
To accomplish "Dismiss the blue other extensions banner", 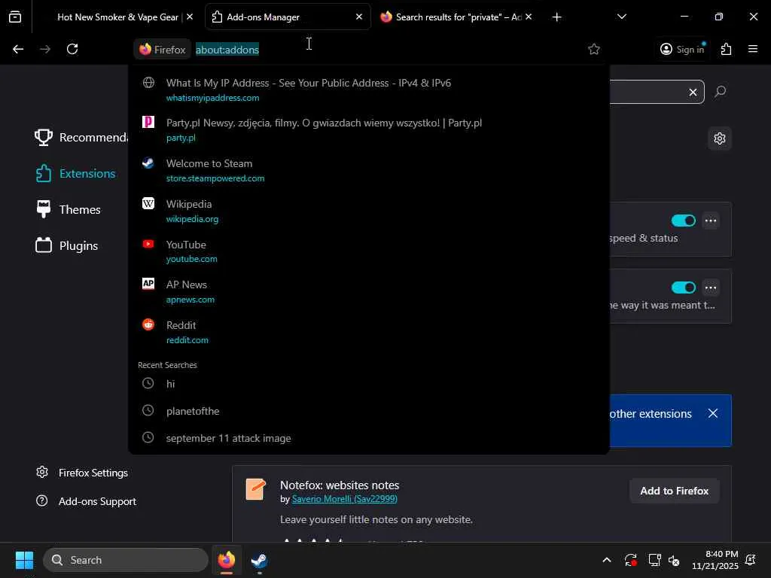I will pyautogui.click(x=713, y=413).
